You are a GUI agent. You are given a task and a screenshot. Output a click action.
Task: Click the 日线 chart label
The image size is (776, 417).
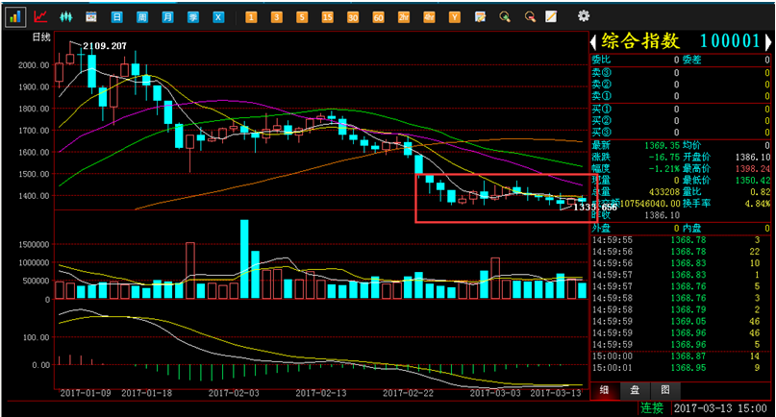(41, 37)
